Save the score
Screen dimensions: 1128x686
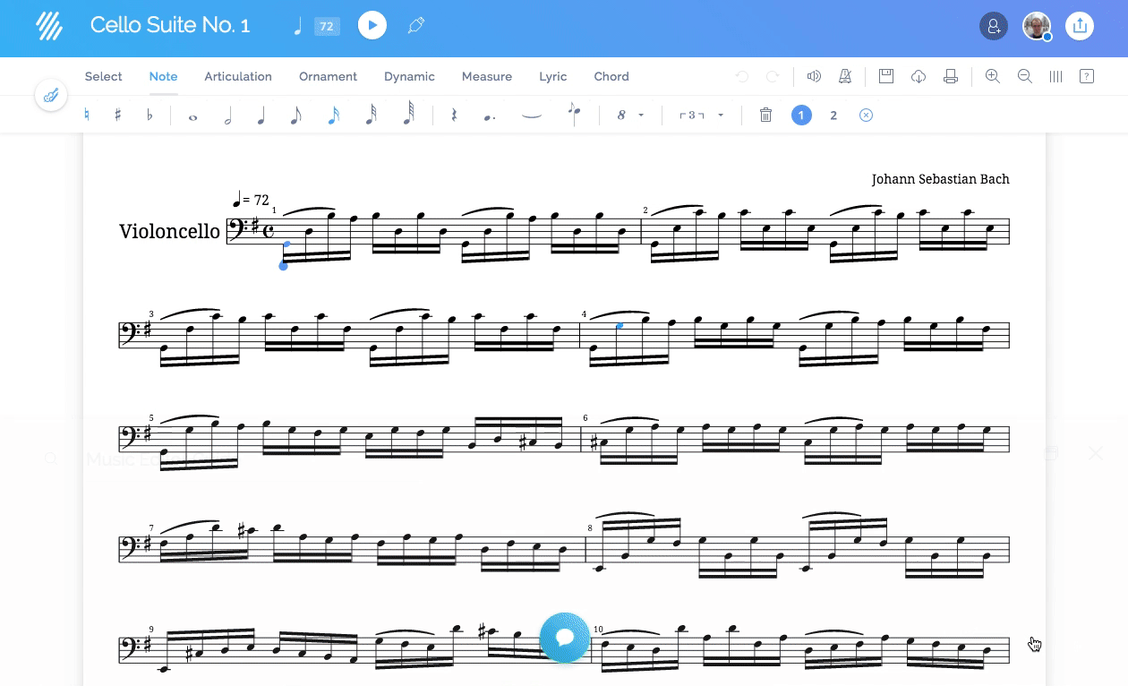tap(886, 77)
